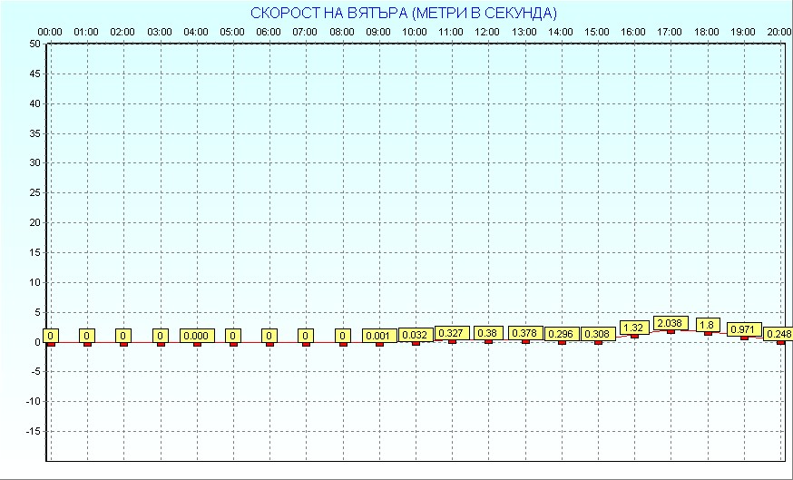Click the red data marker at 17:00
The image size is (793, 480).
tap(671, 332)
